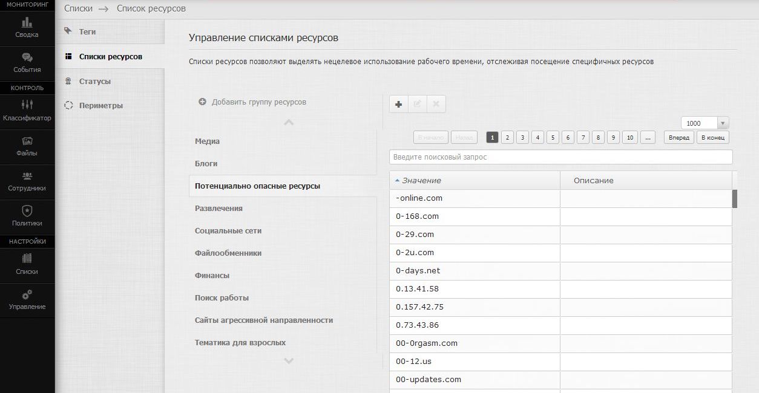Viewport: 759px width, 393px height.
Task: Click the ellipsis more pages button
Action: click(x=648, y=137)
